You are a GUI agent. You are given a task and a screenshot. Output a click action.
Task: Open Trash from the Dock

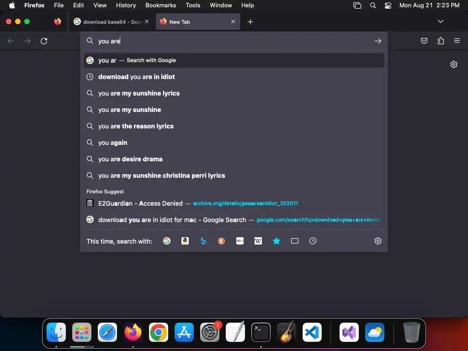point(411,332)
